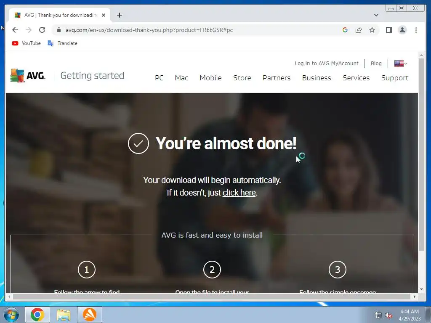
Task: Click 'AVG is fast and easy to install' text
Action: click(212, 235)
